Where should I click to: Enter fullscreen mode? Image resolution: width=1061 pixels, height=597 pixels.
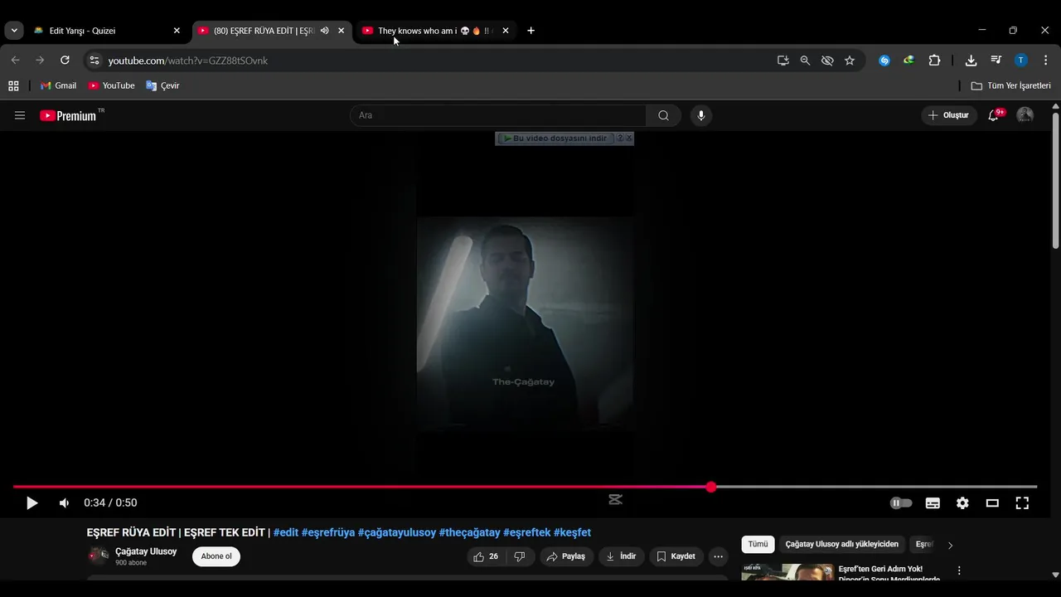click(x=1022, y=502)
